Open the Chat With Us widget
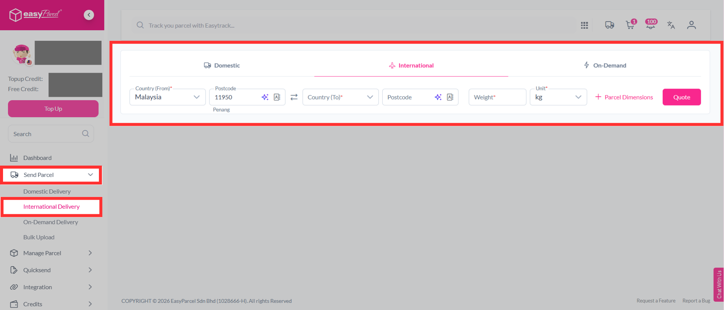Screen dimensions: 724x310 coord(719,285)
